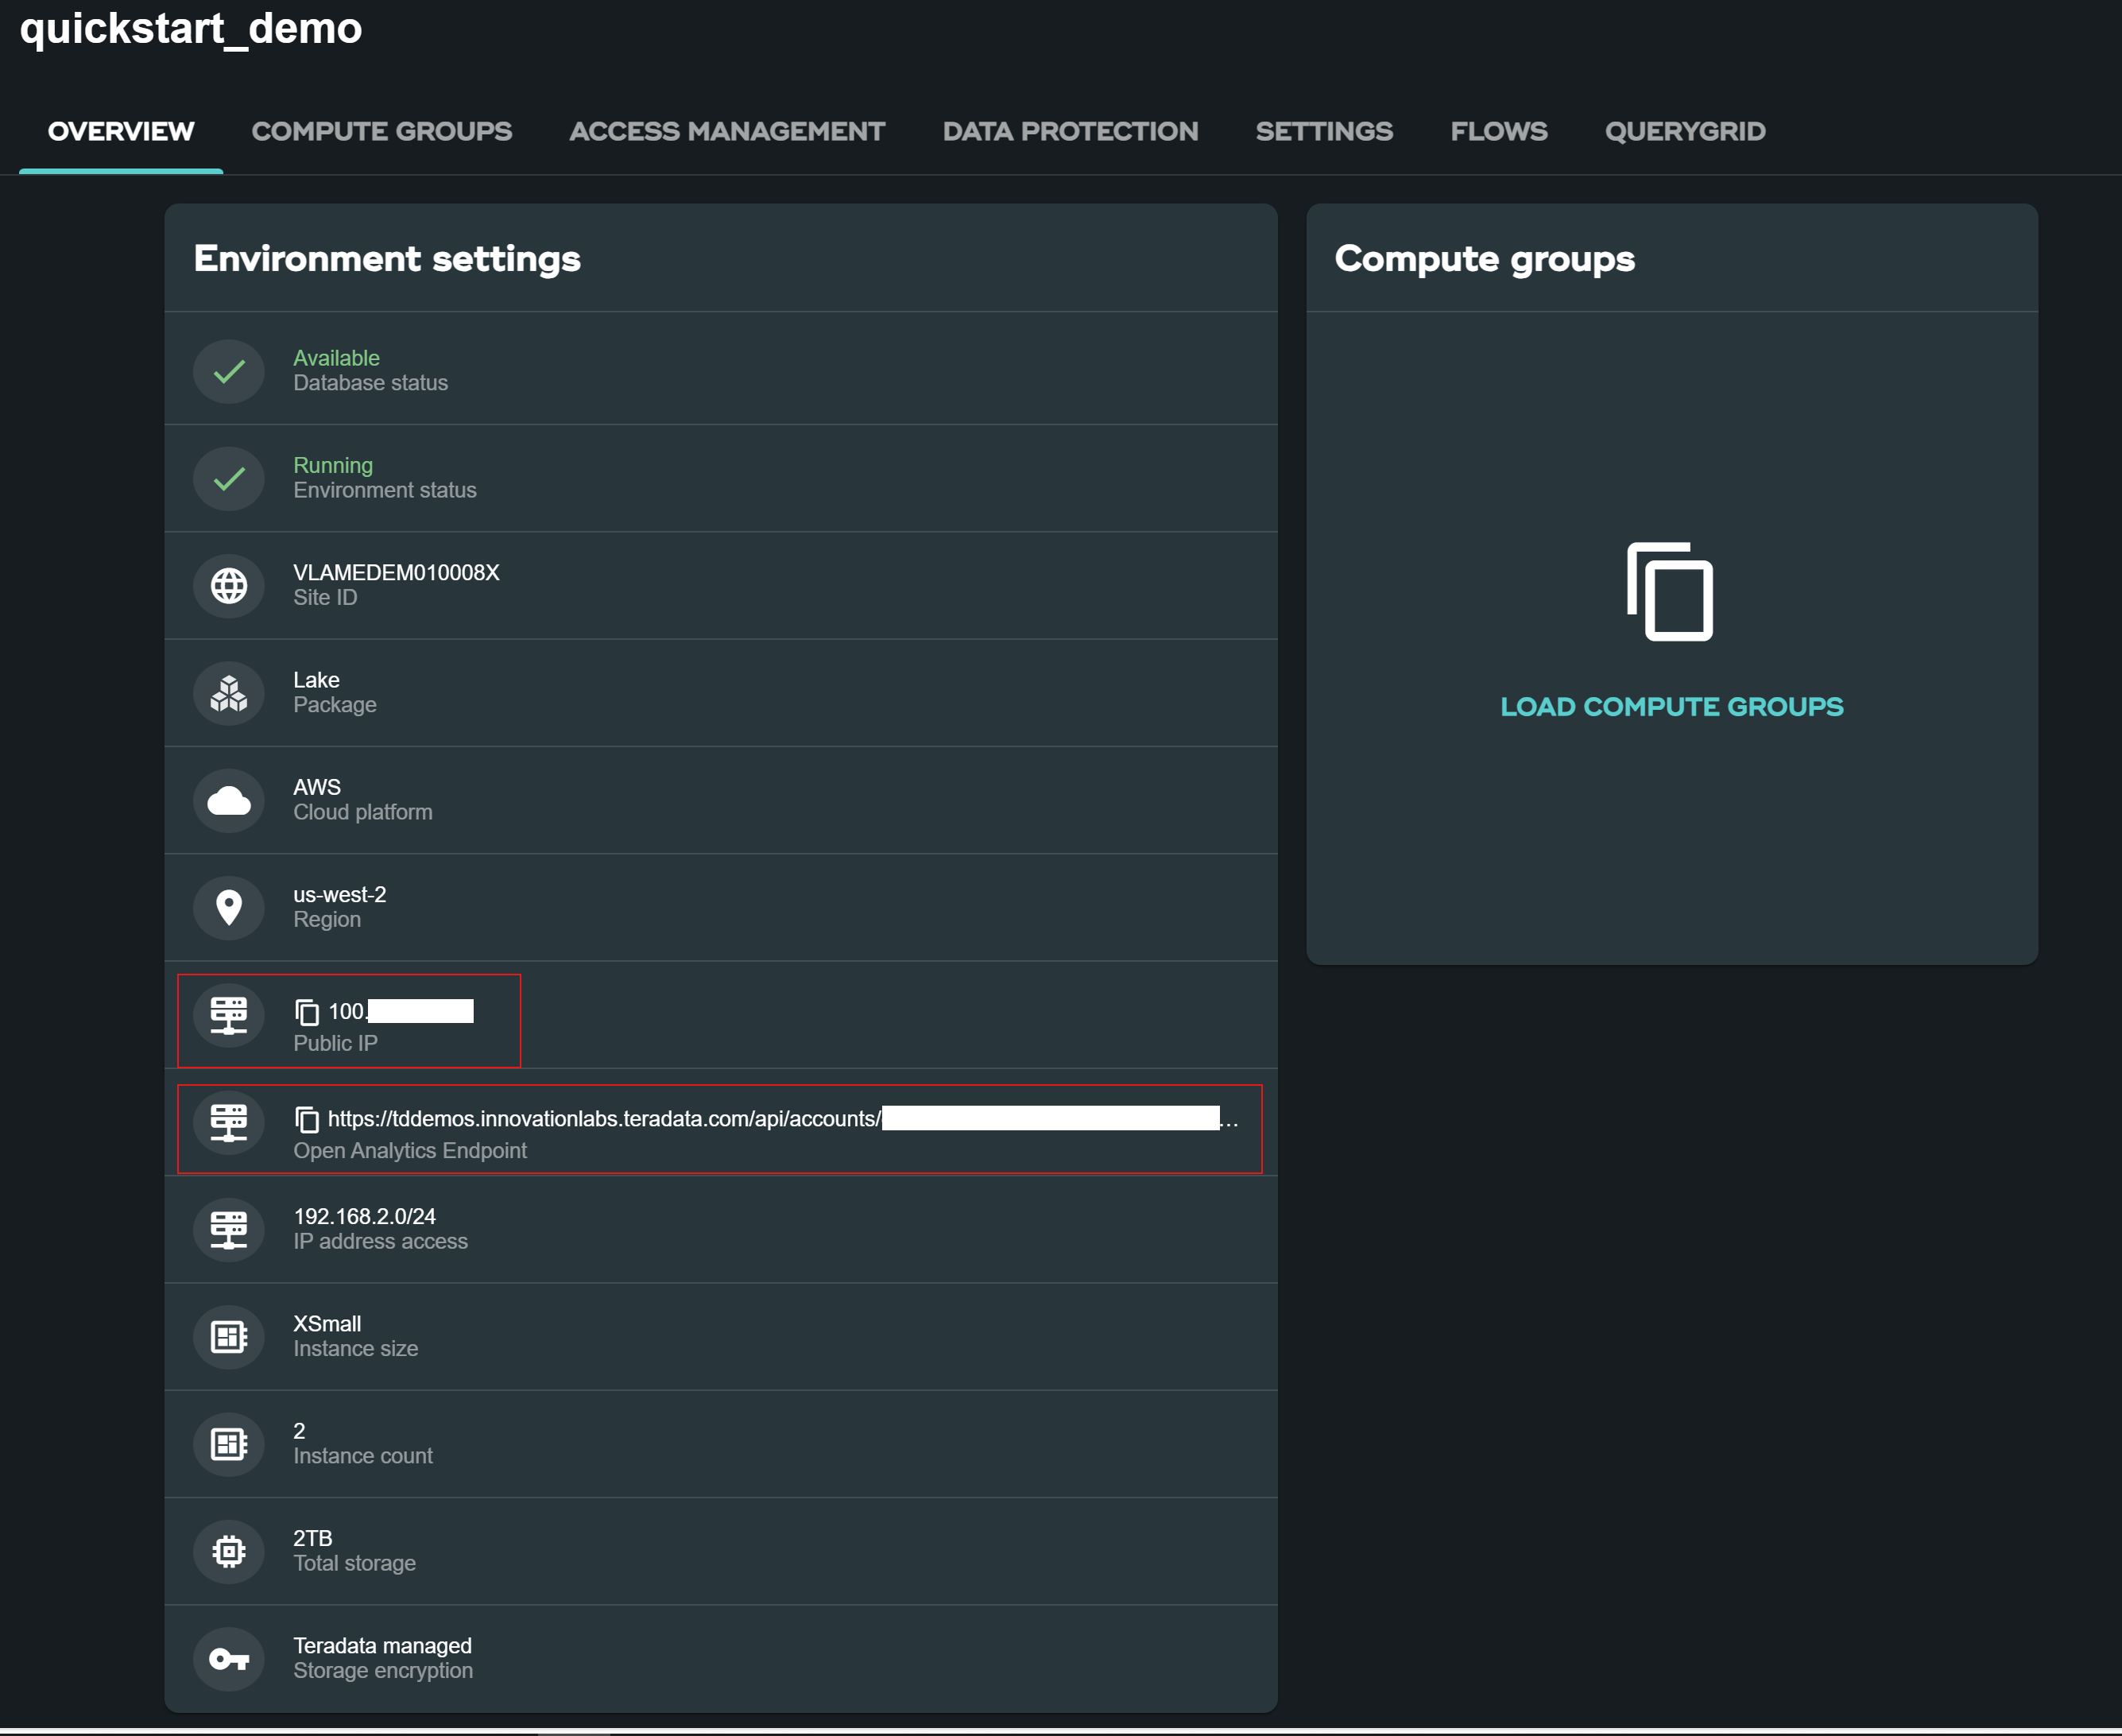Select the Site ID value VLAMEDEM010008X
Screen dimensions: 2122x1736
tap(396, 573)
